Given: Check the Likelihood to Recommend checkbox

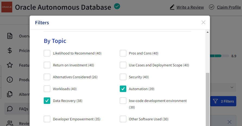Looking at the screenshot, I should (47, 53).
